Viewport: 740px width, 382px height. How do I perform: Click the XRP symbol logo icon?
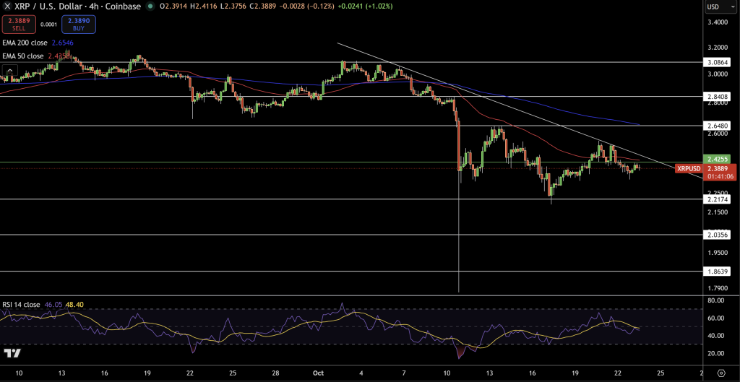click(7, 6)
